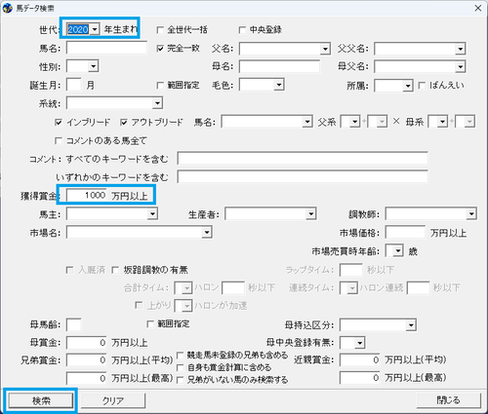Click the 年生まれ label
Viewport: 488px width, 414px height.
tap(121, 29)
